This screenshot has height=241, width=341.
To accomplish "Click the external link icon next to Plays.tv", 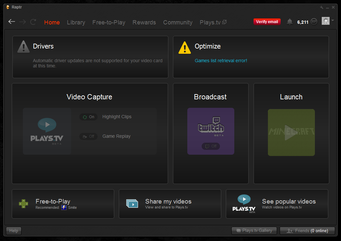I will 225,22.
